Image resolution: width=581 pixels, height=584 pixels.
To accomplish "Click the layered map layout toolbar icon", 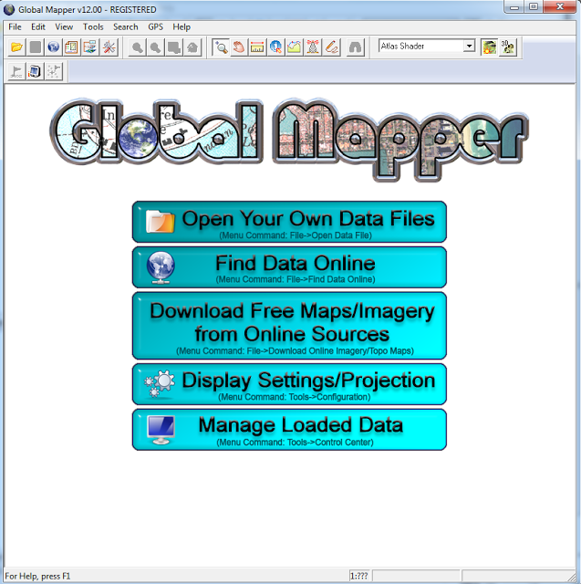I will (90, 47).
